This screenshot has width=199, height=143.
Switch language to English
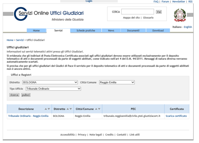[188, 27]
